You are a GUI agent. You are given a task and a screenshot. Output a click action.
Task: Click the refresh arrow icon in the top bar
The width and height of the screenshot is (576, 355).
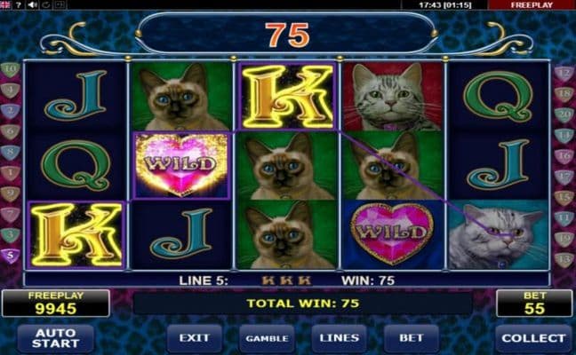pos(46,4)
